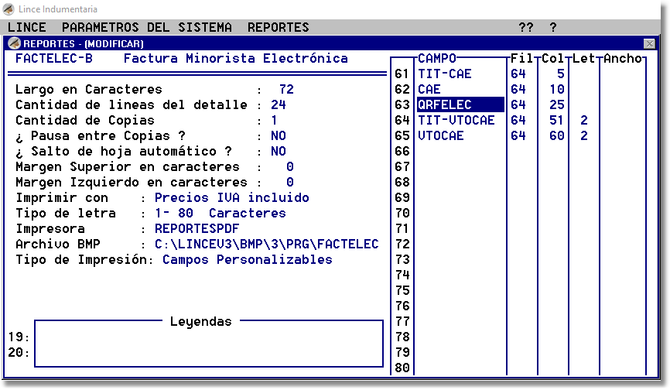Click the Pausa entre Copias NO value
670x390 pixels.
[x=279, y=136]
